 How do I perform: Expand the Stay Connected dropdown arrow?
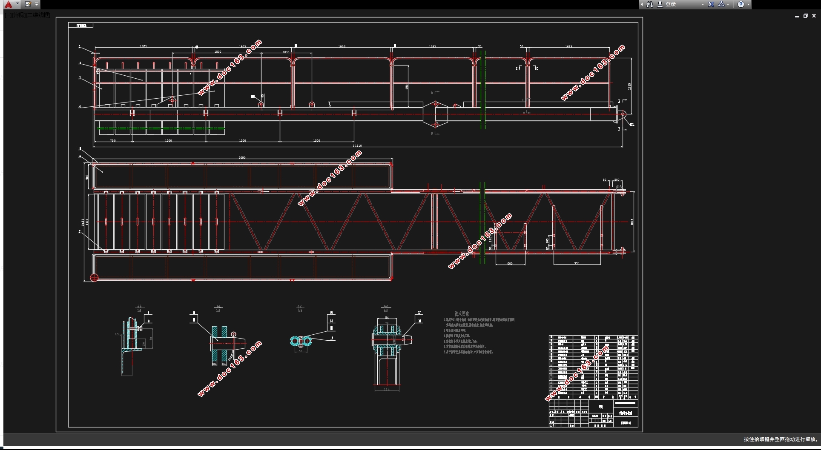click(x=728, y=4)
